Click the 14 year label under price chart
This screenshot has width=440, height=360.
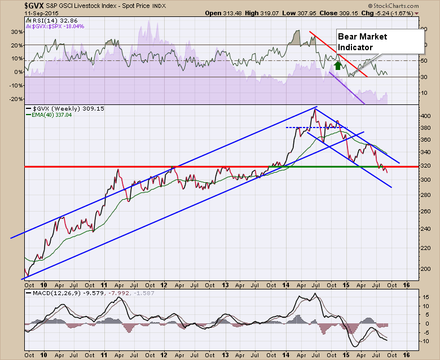tap(285, 285)
